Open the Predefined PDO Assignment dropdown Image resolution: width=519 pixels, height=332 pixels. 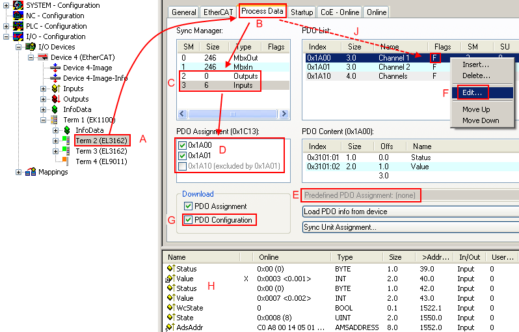(410, 195)
